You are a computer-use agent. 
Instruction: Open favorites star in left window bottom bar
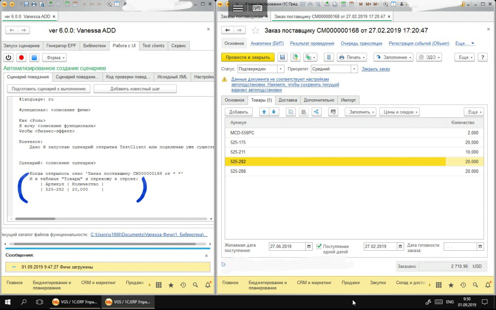[171, 285]
